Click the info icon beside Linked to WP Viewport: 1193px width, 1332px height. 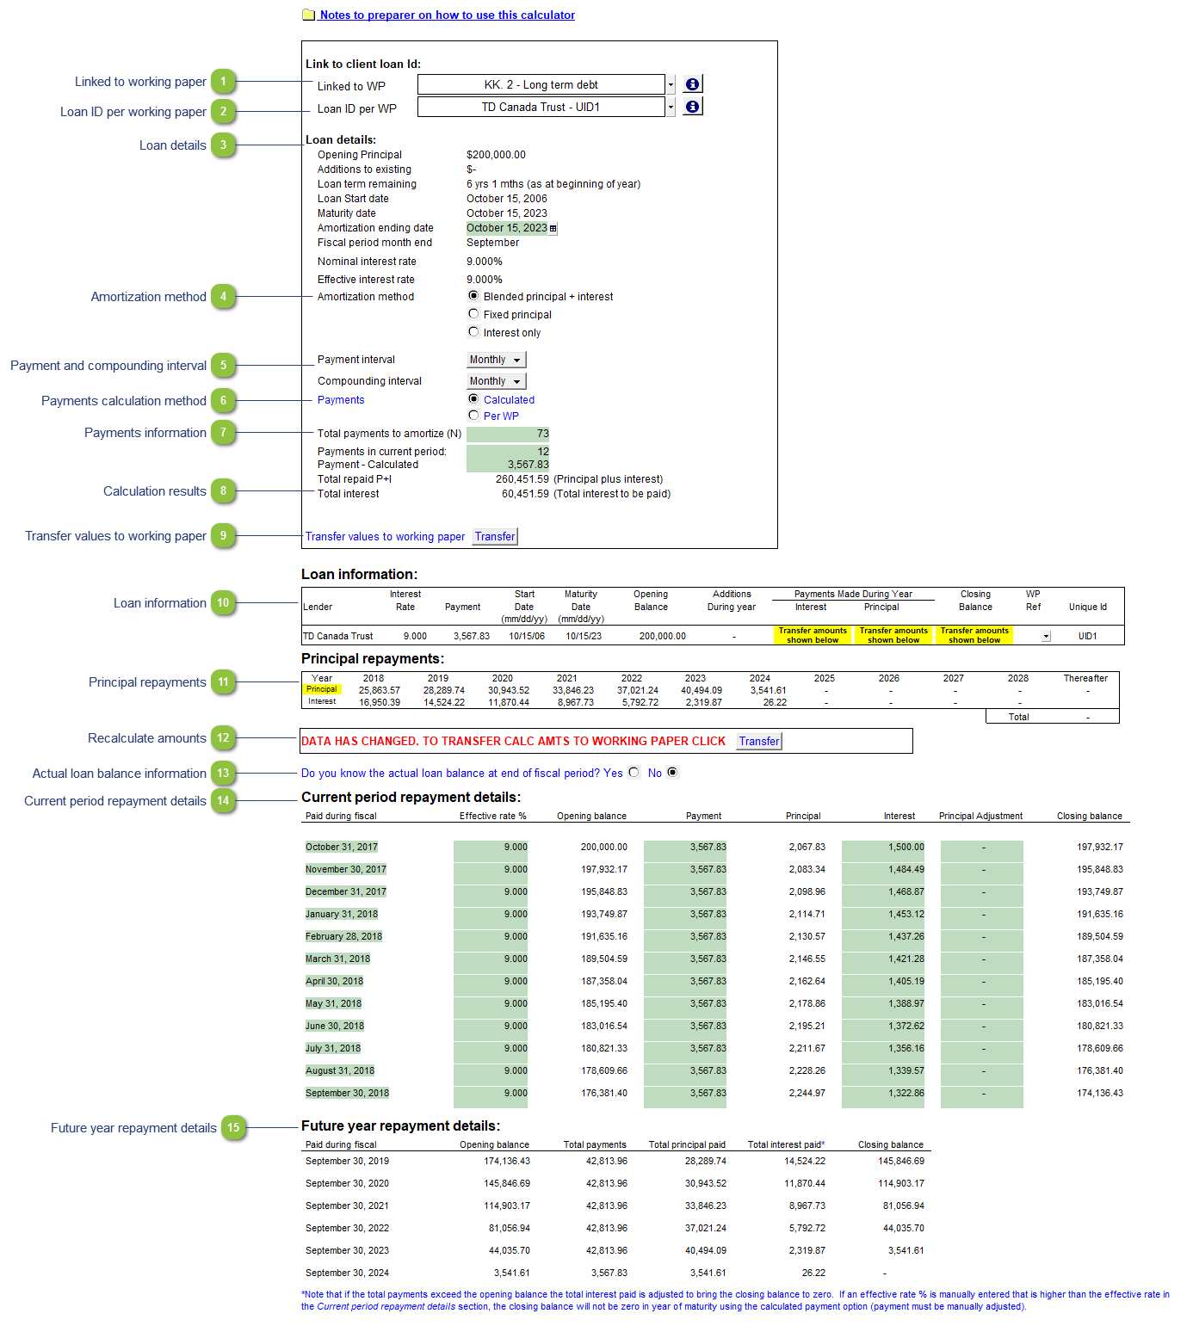coord(692,84)
